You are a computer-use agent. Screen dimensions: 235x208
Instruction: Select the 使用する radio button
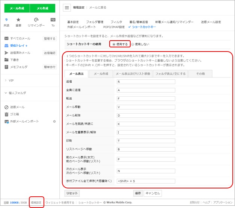tap(114, 44)
